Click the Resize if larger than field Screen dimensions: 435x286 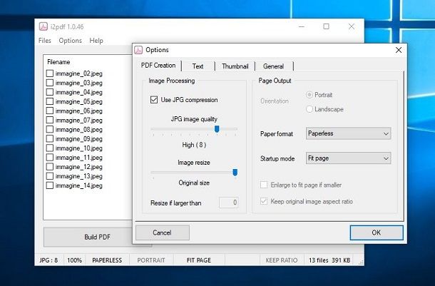click(x=228, y=203)
